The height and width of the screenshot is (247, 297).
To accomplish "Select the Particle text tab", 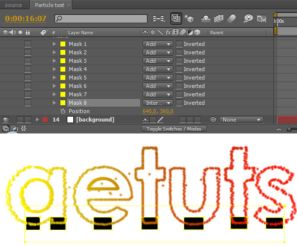I will click(x=49, y=5).
